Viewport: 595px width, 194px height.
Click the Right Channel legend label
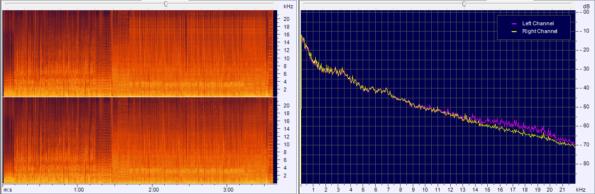(x=539, y=31)
